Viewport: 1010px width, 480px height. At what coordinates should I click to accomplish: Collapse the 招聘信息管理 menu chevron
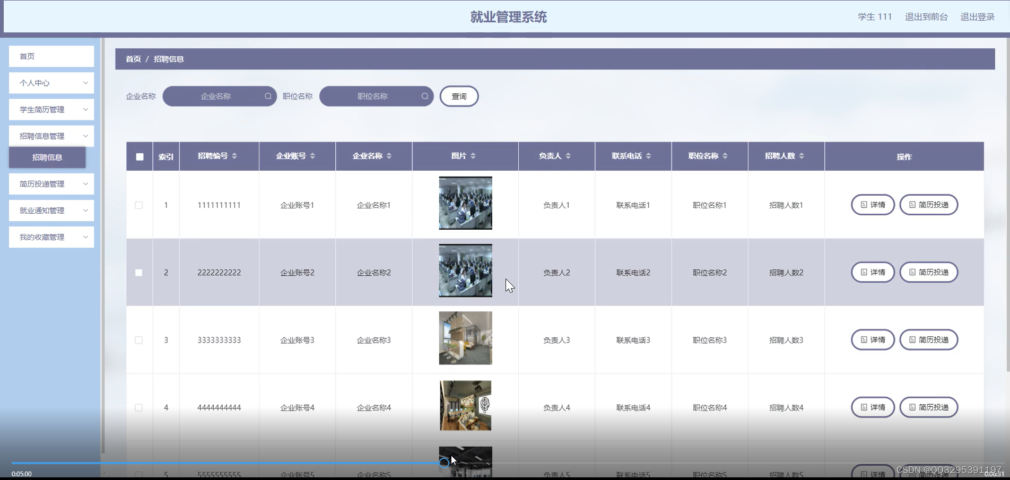point(85,136)
